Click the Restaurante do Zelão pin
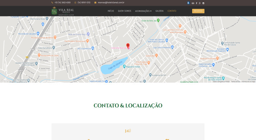This screenshot has width=256, height=140. (39, 55)
